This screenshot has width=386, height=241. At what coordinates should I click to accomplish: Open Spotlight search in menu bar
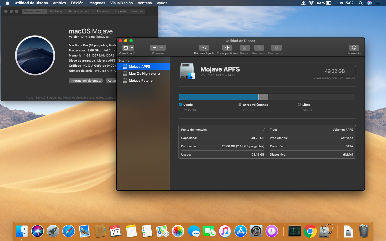[361, 3]
